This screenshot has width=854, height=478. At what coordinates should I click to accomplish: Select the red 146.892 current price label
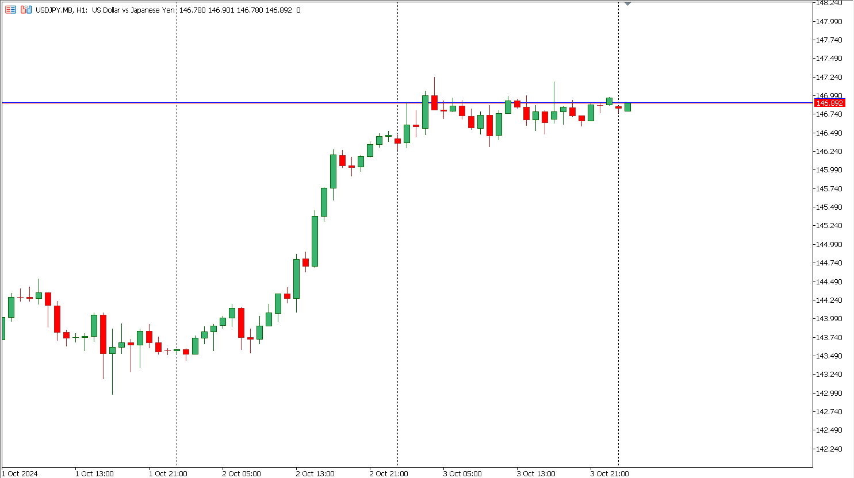(x=829, y=103)
